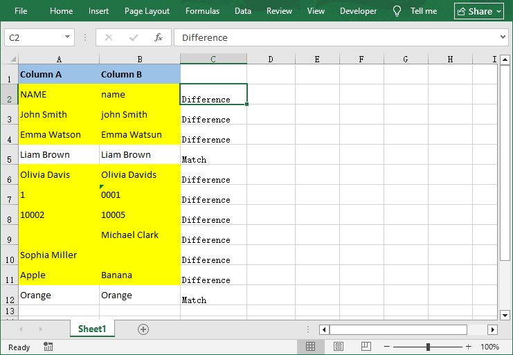Click zoom out minus icon
Image resolution: width=513 pixels, height=355 pixels.
tap(387, 347)
